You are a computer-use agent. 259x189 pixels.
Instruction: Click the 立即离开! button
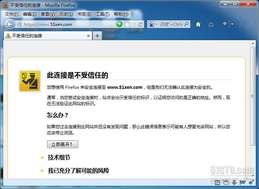63,144
